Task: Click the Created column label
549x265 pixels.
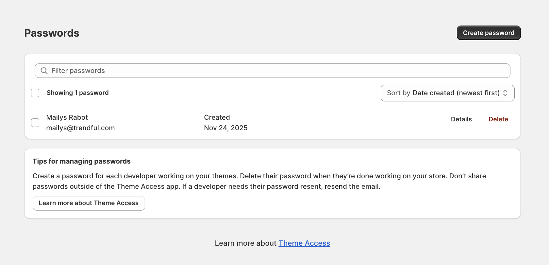Action: (217, 117)
